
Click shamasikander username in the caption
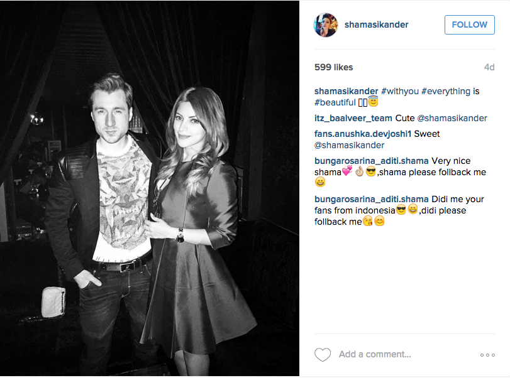pos(346,91)
